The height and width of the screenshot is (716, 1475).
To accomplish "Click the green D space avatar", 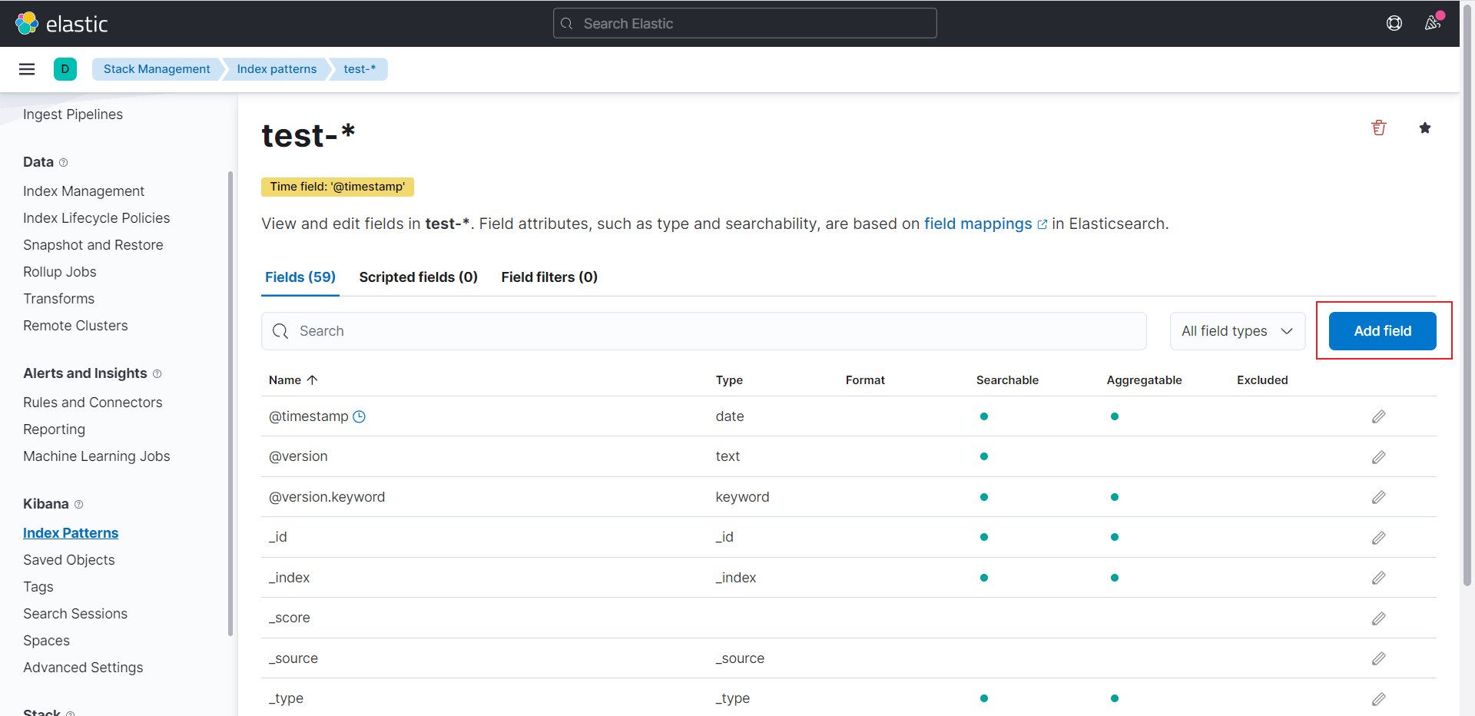I will (65, 69).
